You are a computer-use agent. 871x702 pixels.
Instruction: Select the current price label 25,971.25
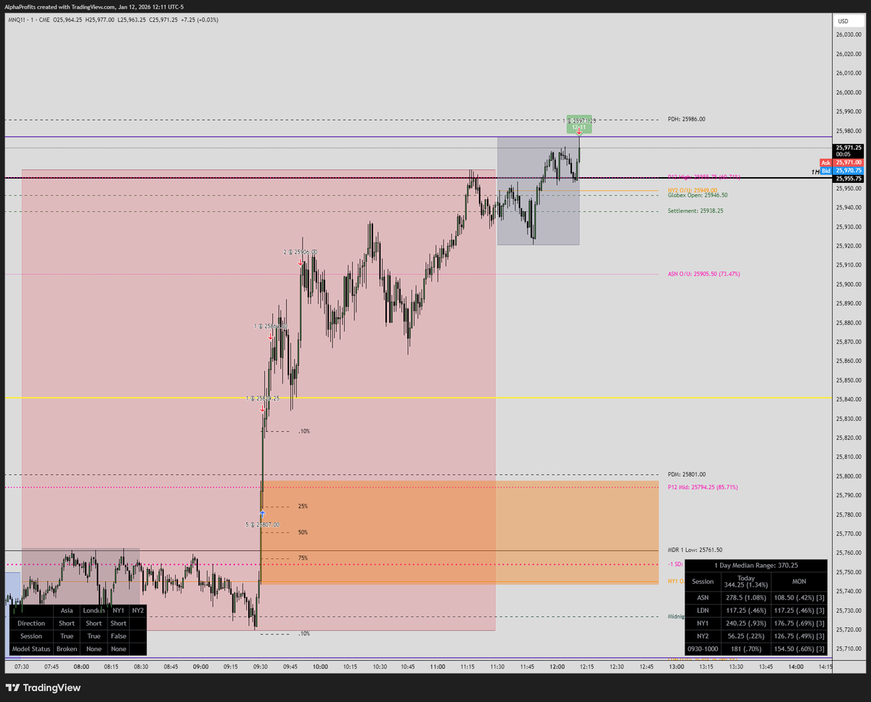(848, 150)
